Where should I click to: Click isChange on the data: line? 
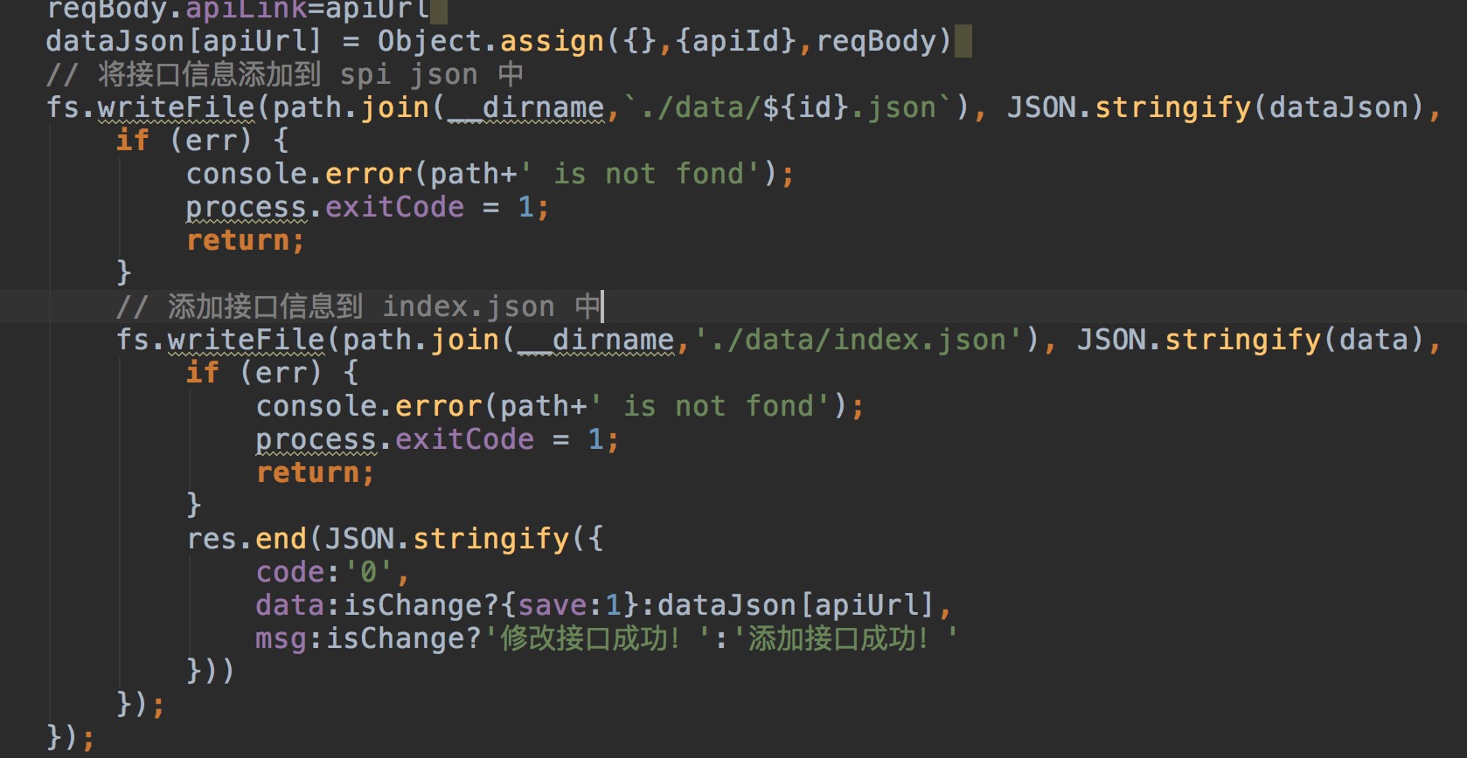[412, 605]
